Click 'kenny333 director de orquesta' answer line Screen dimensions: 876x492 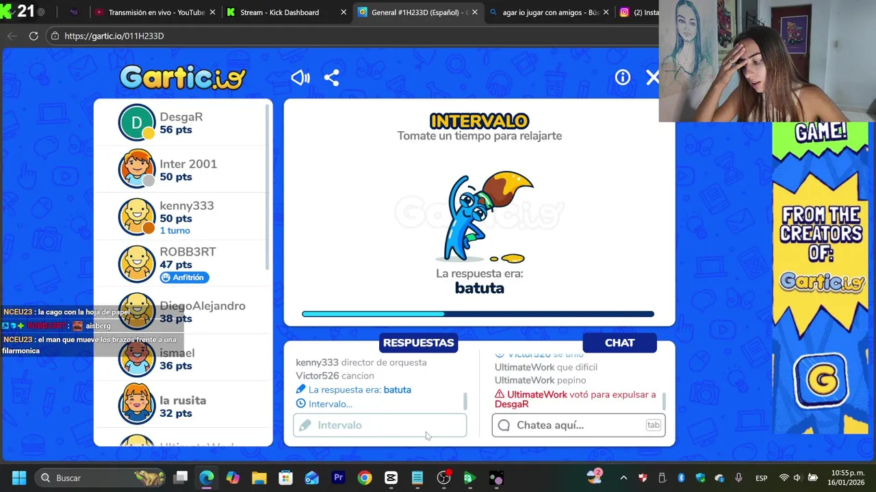361,362
